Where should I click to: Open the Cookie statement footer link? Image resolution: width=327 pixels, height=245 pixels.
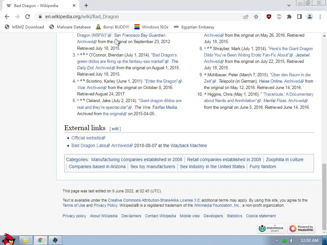click(261, 216)
